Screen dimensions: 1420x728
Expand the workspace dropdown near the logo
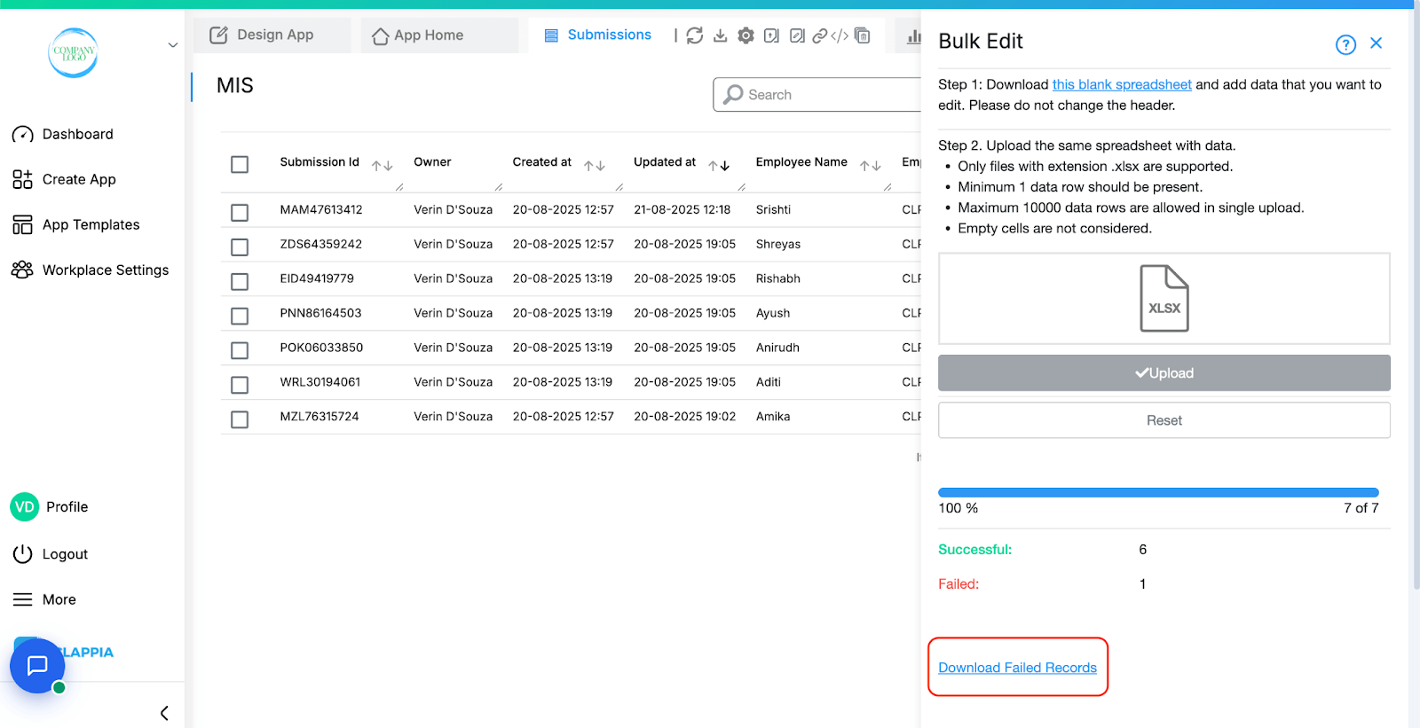pyautogui.click(x=172, y=45)
